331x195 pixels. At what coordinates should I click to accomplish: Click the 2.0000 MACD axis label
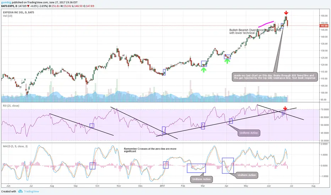pyautogui.click(x=324, y=144)
